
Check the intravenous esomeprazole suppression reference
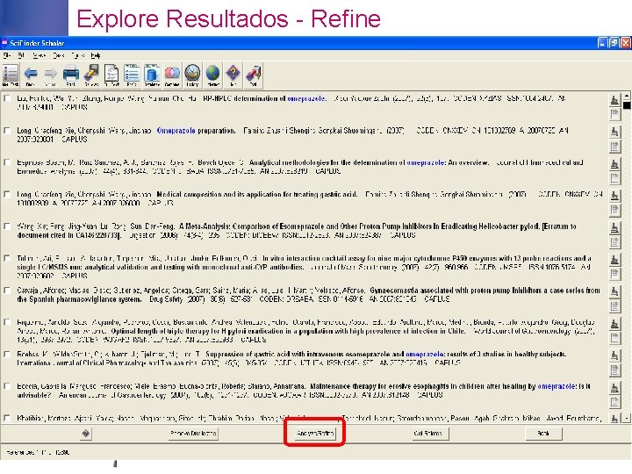click(7, 355)
